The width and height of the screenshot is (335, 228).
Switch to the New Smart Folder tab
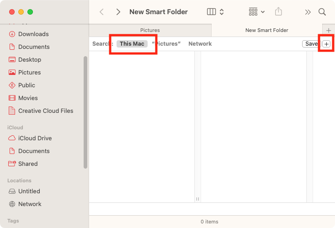click(266, 30)
